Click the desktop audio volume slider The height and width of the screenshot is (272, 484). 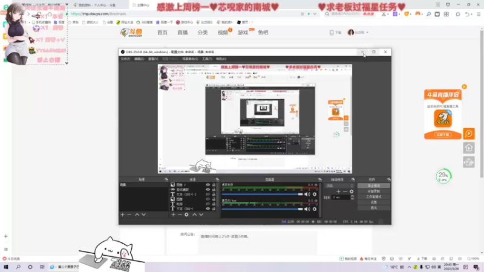[263, 194]
